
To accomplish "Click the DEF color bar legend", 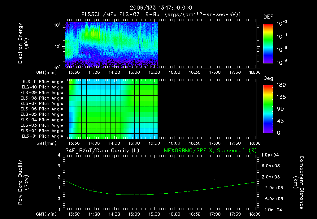I will tap(268, 43).
